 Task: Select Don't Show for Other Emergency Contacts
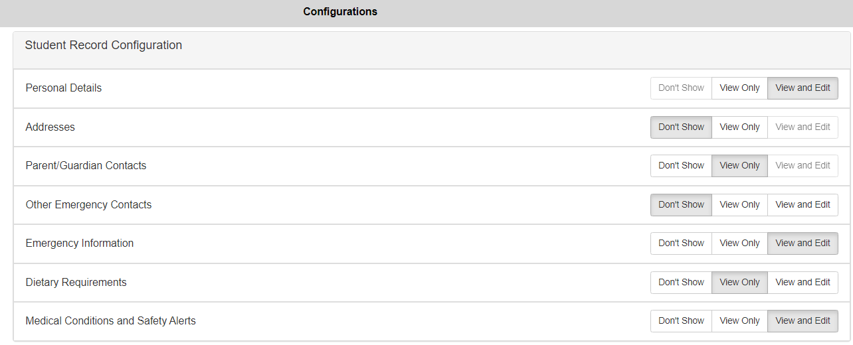681,205
